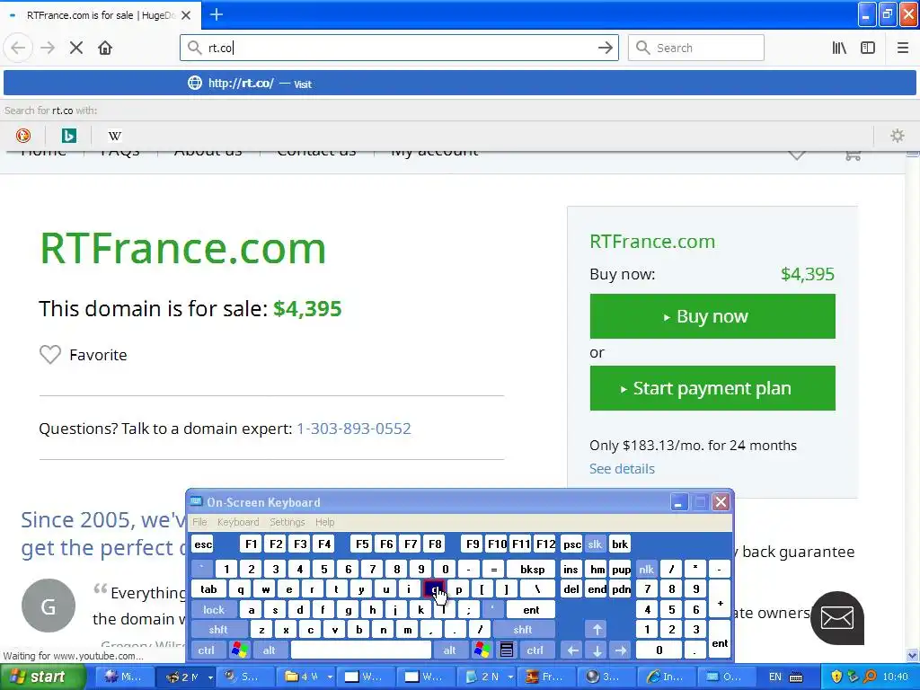Click the right Windows logo key on keyboard
920x690 pixels.
point(482,650)
